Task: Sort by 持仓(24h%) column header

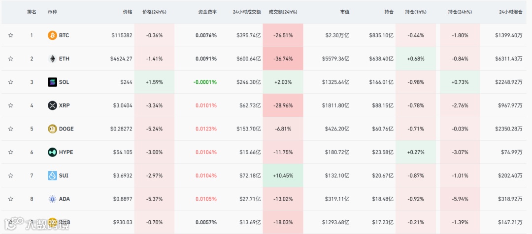Action: (460, 12)
